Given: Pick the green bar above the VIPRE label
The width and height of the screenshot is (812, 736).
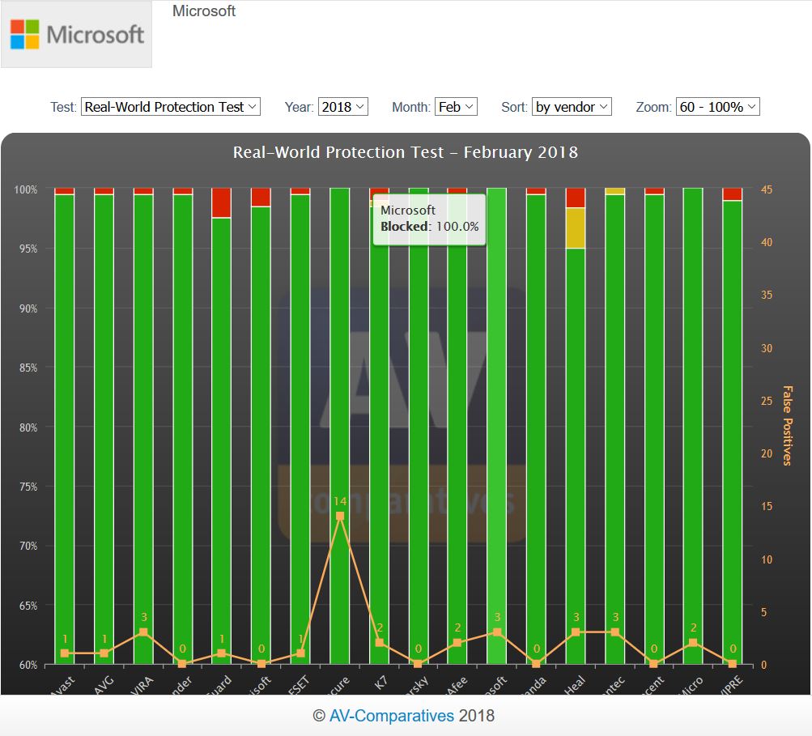Looking at the screenshot, I should (732, 432).
